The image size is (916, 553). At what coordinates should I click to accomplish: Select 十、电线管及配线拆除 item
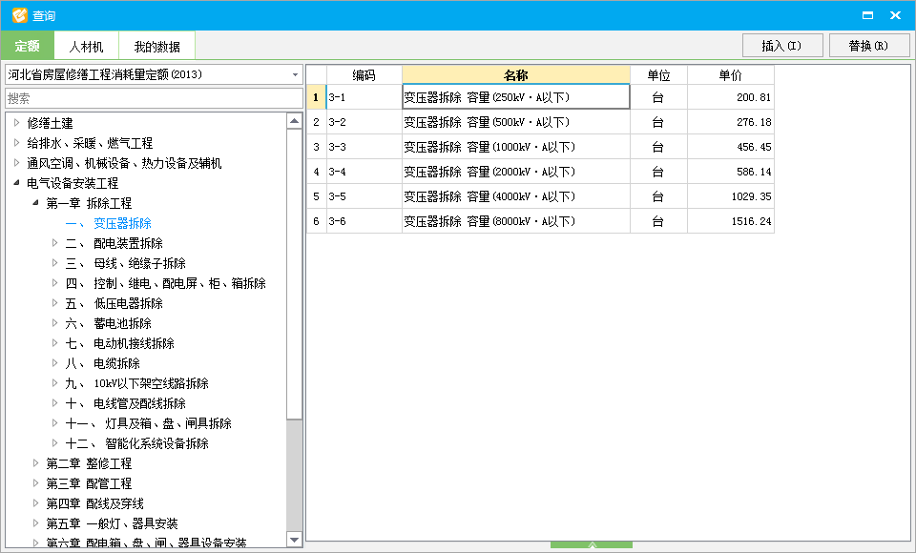(126, 403)
